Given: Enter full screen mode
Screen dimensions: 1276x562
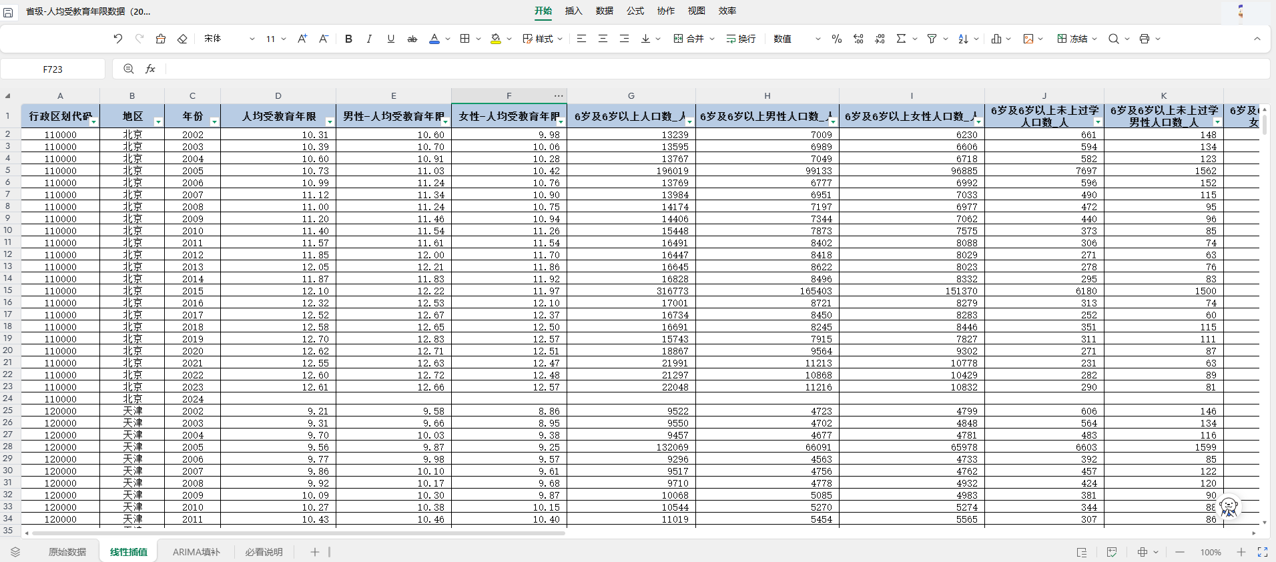Looking at the screenshot, I should (1263, 552).
